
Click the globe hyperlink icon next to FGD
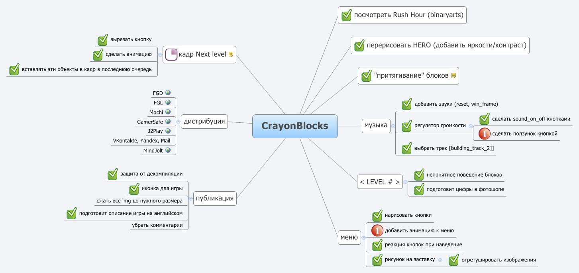point(168,92)
